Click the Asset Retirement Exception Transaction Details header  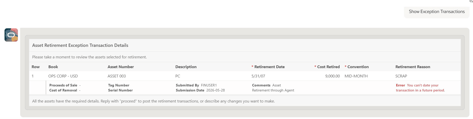tap(80, 45)
